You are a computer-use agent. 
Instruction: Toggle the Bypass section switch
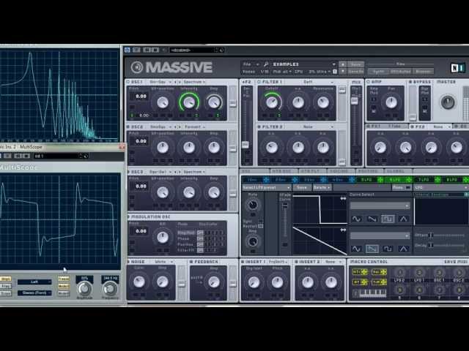[410, 82]
